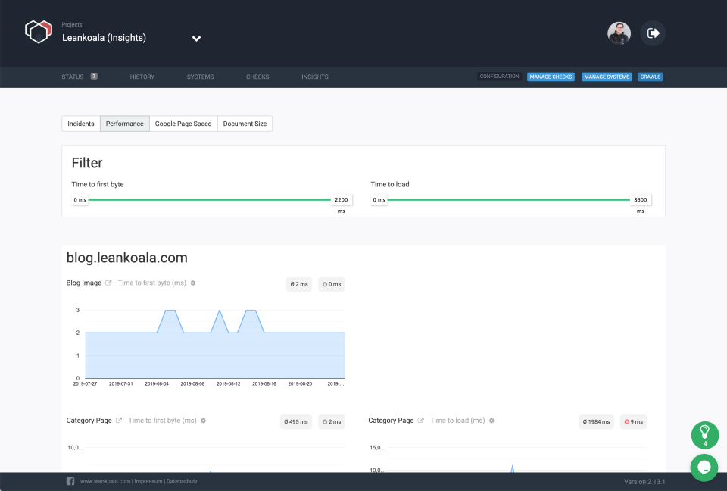Click the Category Page 2 ms badge
This screenshot has height=491, width=727.
pyautogui.click(x=332, y=421)
